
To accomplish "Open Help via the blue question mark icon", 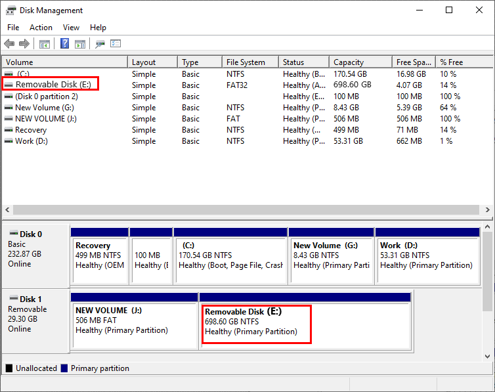I will (x=65, y=44).
